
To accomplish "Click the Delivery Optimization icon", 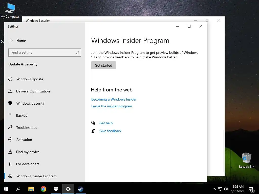I will pyautogui.click(x=10, y=91).
